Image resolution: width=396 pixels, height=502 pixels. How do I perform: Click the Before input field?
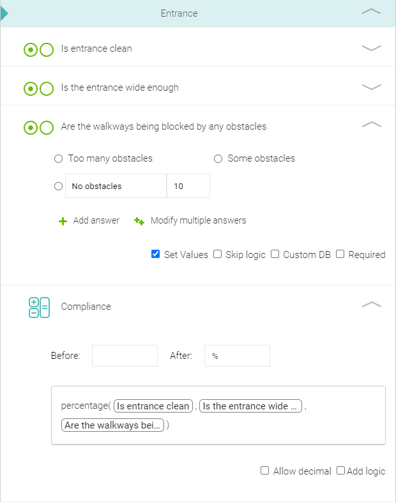pos(125,356)
